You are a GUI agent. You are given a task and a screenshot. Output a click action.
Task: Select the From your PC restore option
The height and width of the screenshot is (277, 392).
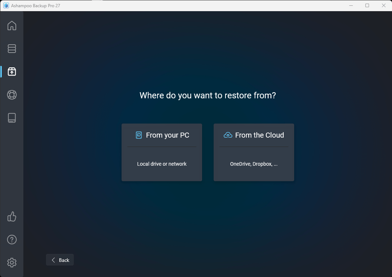[162, 152]
